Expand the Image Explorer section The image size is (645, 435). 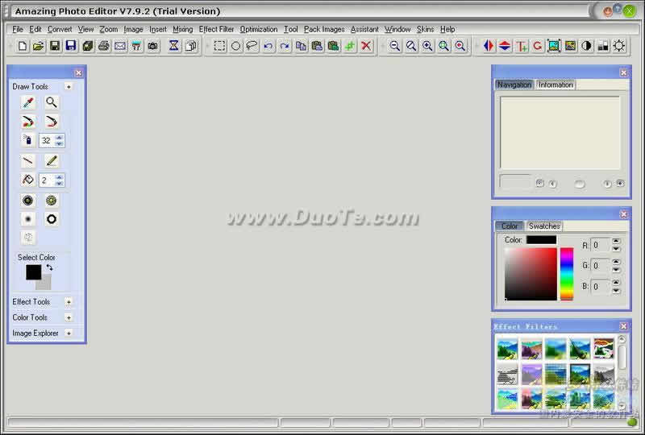(69, 333)
